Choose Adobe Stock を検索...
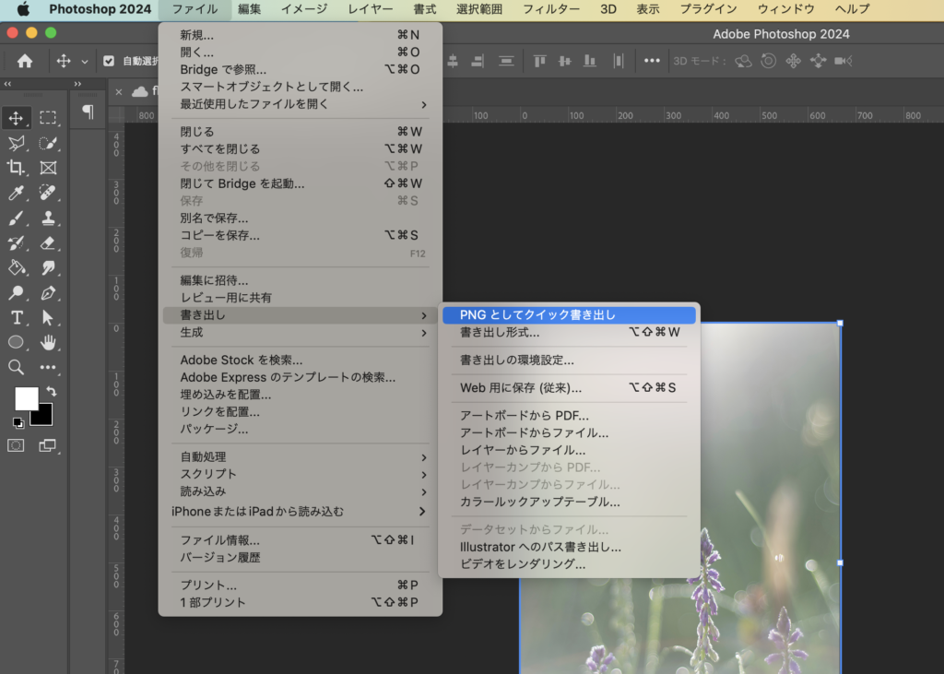The width and height of the screenshot is (944, 674). click(300, 361)
